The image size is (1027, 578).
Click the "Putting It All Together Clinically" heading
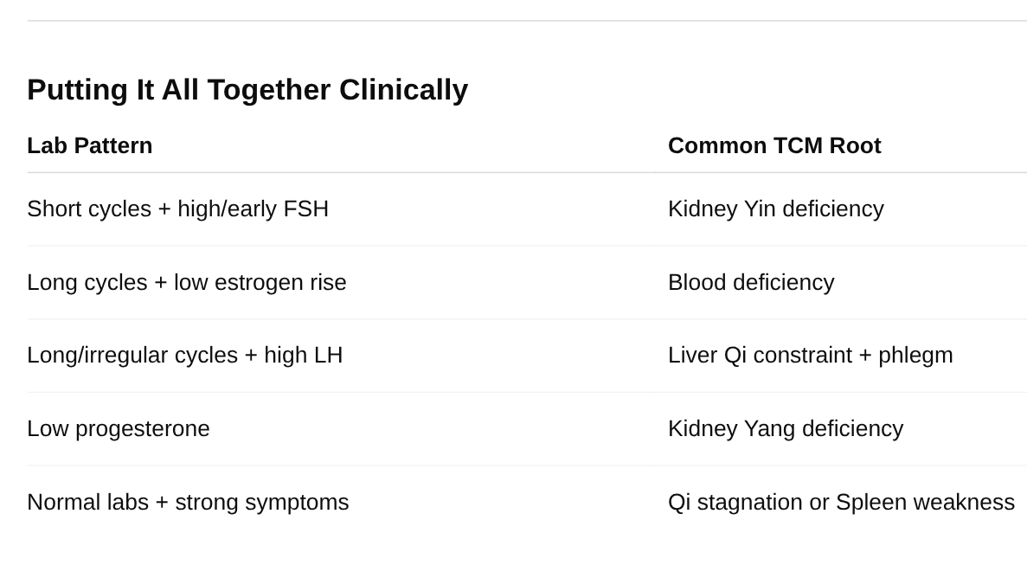point(247,90)
